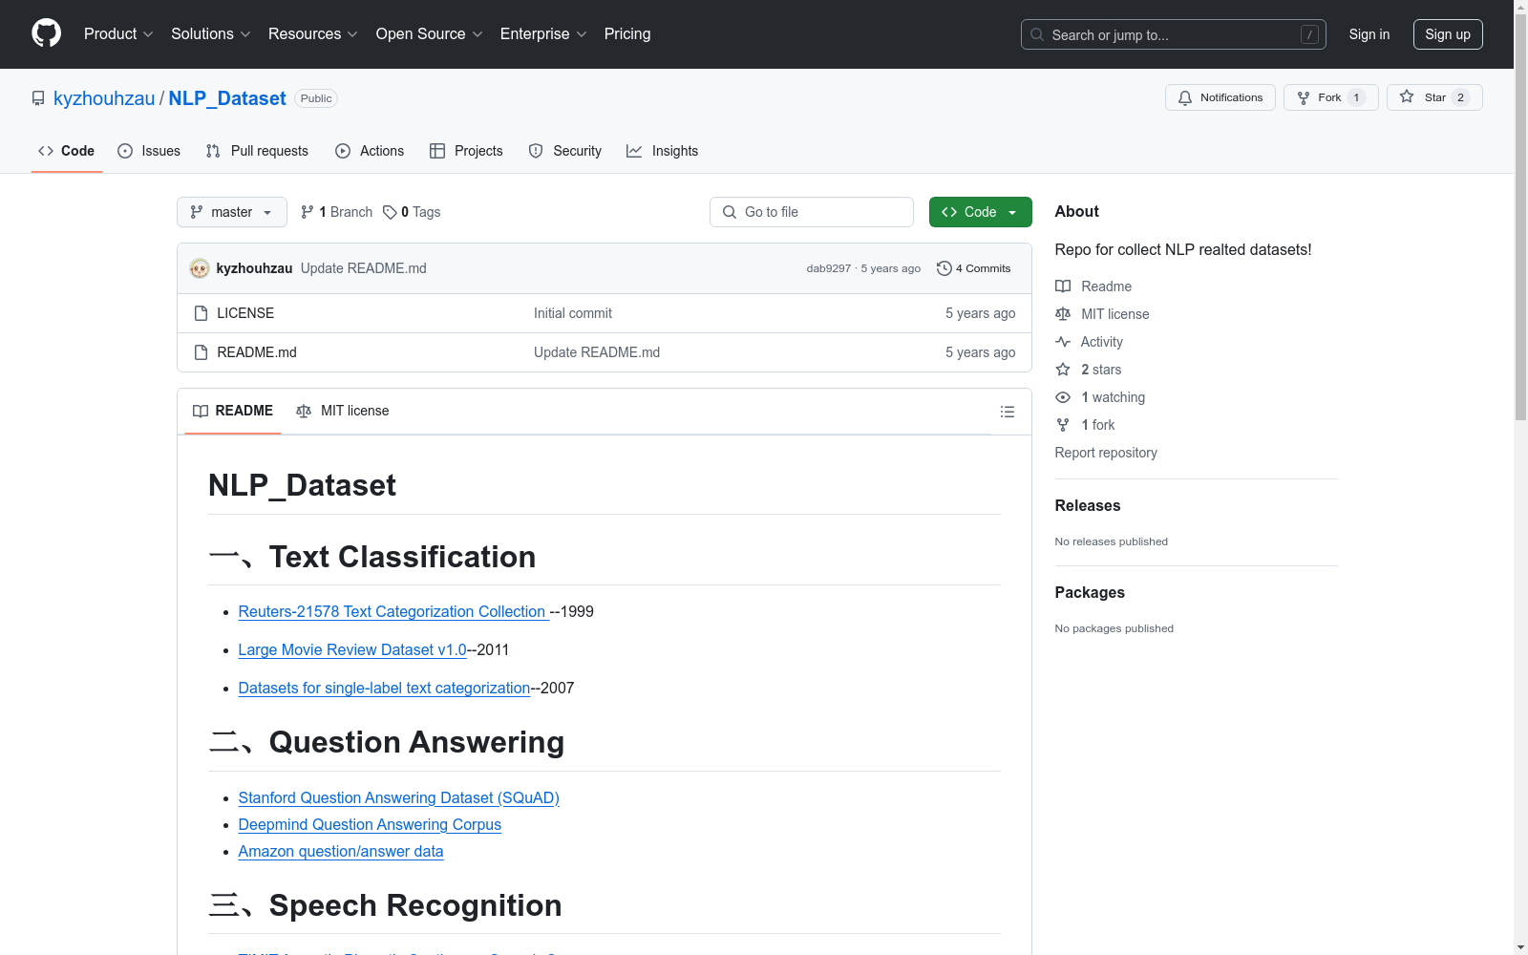Open the Initial commit message link

pos(573,313)
